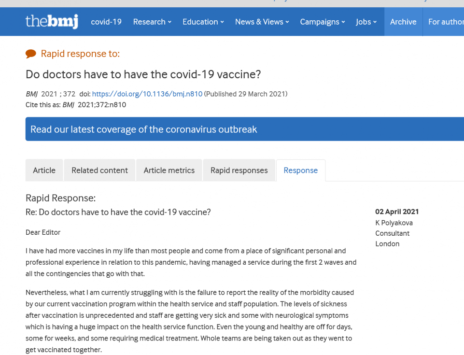The width and height of the screenshot is (464, 355).
Task: Switch to the Related content tab
Action: pos(100,170)
